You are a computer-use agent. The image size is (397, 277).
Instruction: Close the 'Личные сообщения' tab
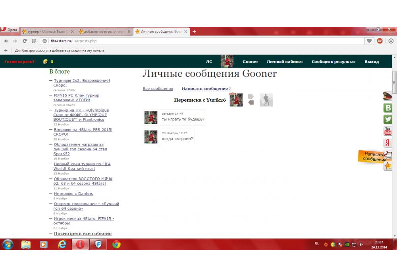(x=185, y=32)
